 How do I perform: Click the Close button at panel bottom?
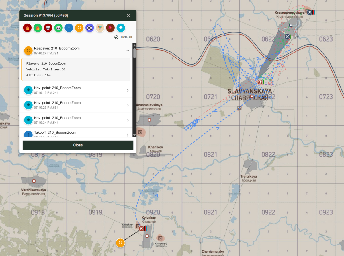tap(78, 145)
